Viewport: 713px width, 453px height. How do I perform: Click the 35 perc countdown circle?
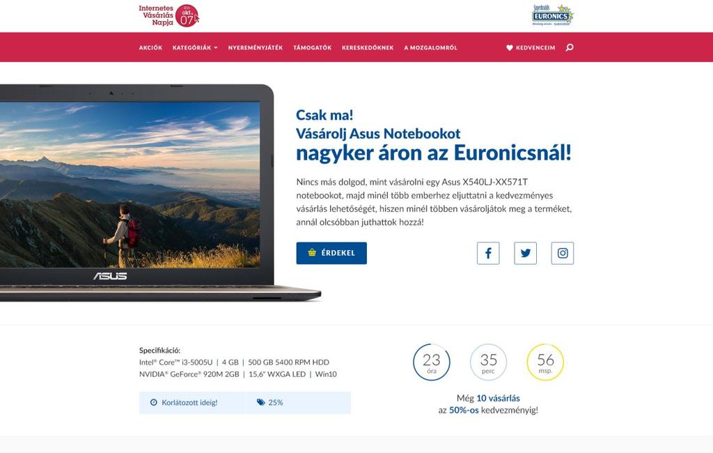point(488,362)
